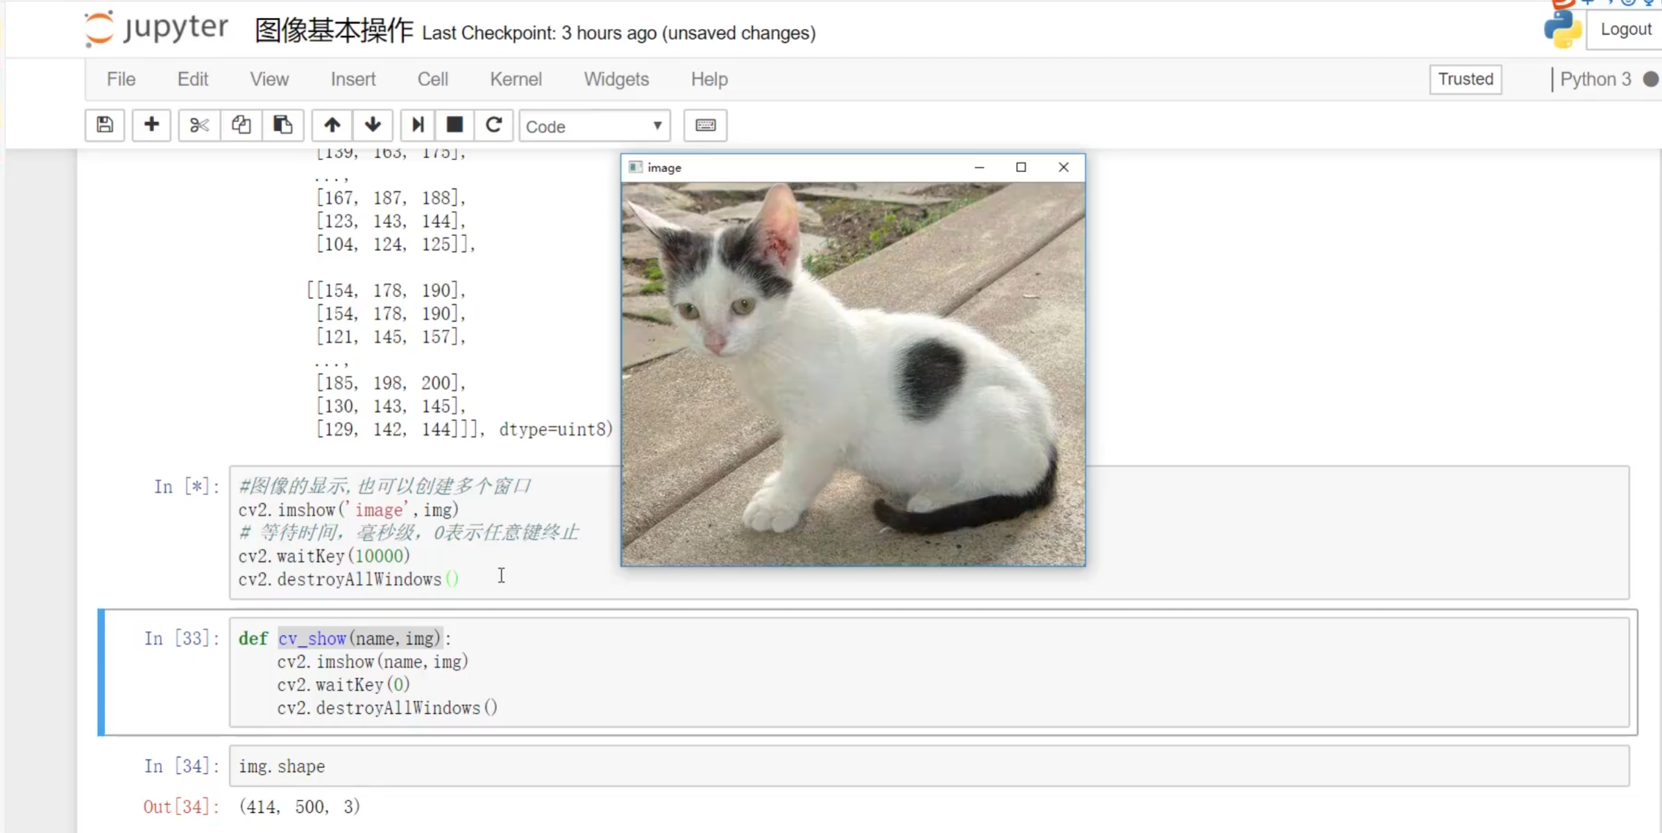Move selected cell down with the arrow icon
Image resolution: width=1662 pixels, height=833 pixels.
coord(373,126)
